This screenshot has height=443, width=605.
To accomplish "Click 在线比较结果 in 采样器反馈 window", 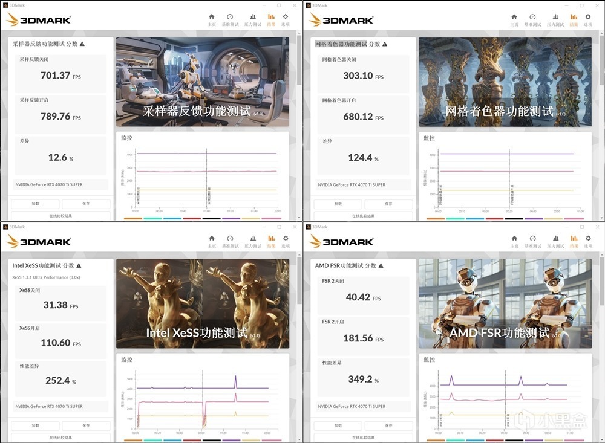I will click(60, 216).
